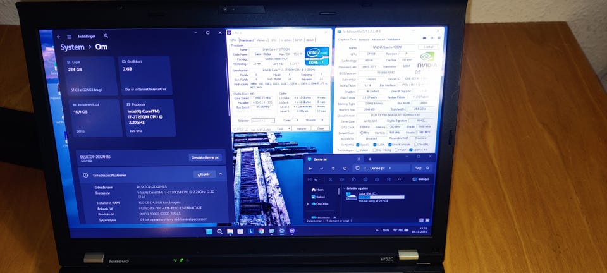Image resolution: width=607 pixels, height=273 pixels.
Task: Open Chrome from the taskbar
Action: [x=261, y=231]
